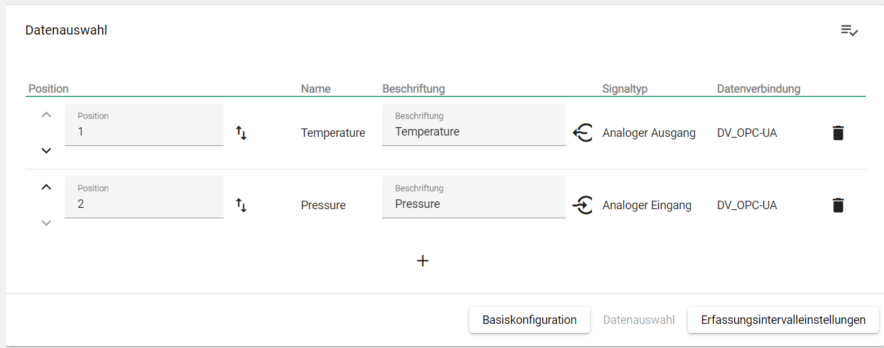
Task: Go to Basiskonfiguration step
Action: coord(529,320)
